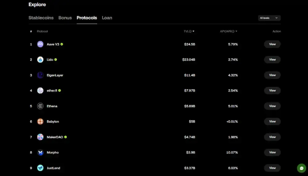Click the EigenLayer protocol logo
Image resolution: width=308 pixels, height=176 pixels.
pyautogui.click(x=40, y=75)
